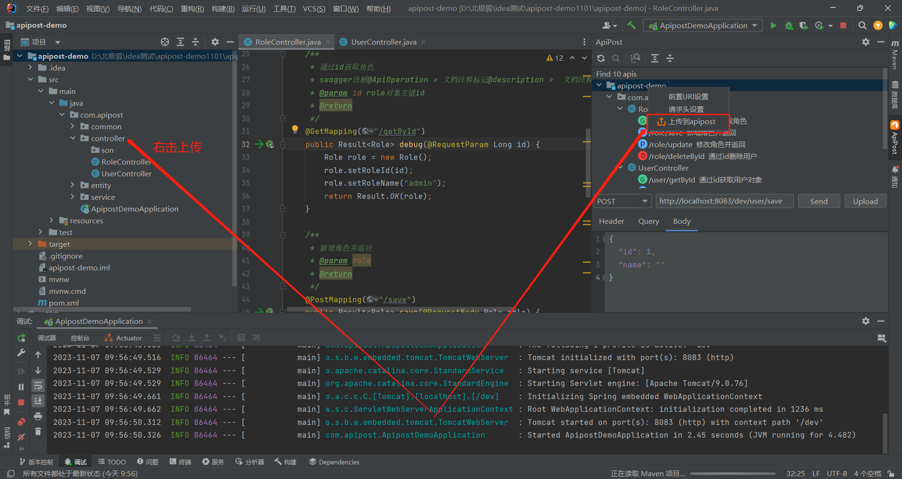Image resolution: width=902 pixels, height=479 pixels.
Task: Refresh the ApiPost api list
Action: coord(601,58)
